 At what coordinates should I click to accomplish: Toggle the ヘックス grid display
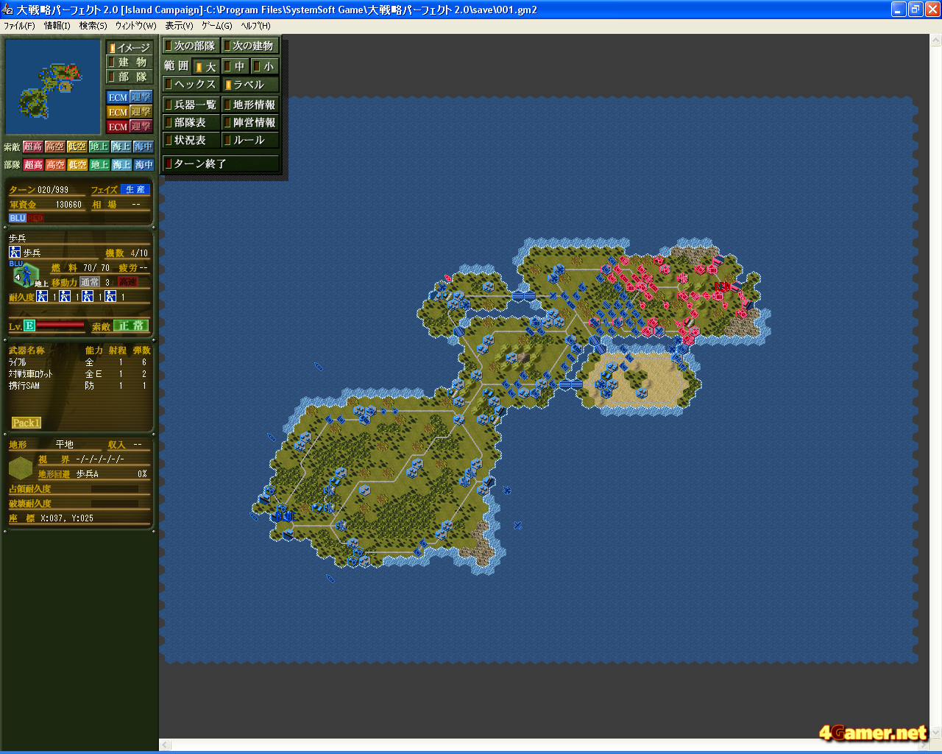click(x=191, y=84)
